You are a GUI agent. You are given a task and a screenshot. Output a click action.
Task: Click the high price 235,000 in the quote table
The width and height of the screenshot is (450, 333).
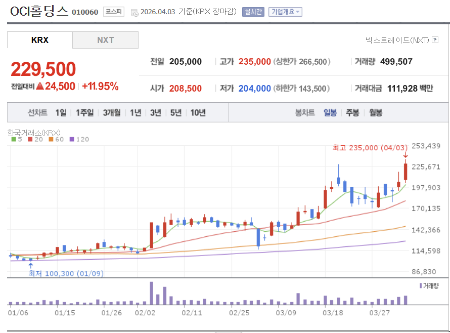point(254,61)
